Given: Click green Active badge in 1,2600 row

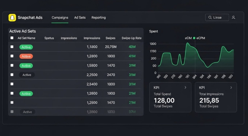Looking at the screenshot, I should pos(26,94).
